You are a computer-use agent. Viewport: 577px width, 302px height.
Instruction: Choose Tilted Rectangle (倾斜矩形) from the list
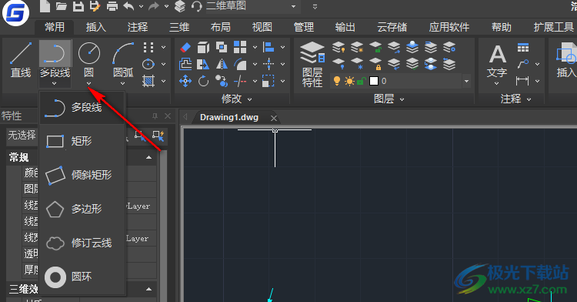[82, 175]
